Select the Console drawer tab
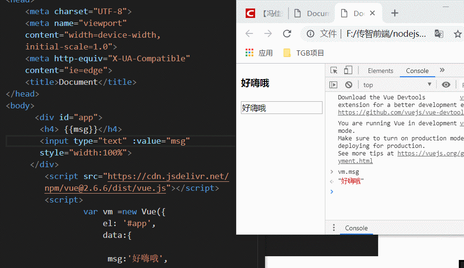 click(x=356, y=228)
